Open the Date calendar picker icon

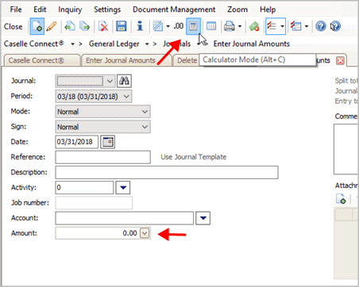[x=107, y=142]
